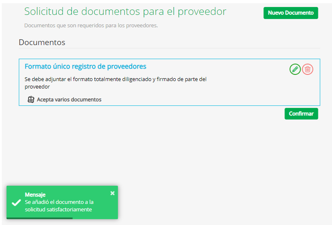
Task: Delete the document with the trash icon
Action: tap(308, 69)
